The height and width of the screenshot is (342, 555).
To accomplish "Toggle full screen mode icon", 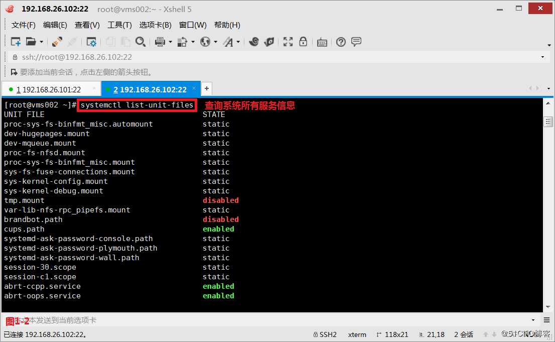I will (288, 42).
